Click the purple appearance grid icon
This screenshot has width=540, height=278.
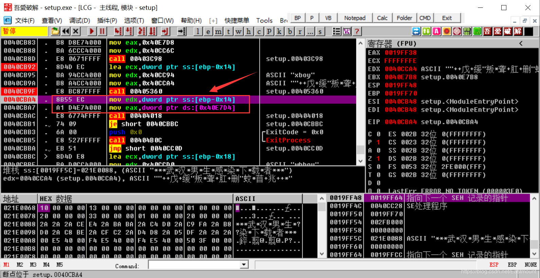[x=347, y=32]
